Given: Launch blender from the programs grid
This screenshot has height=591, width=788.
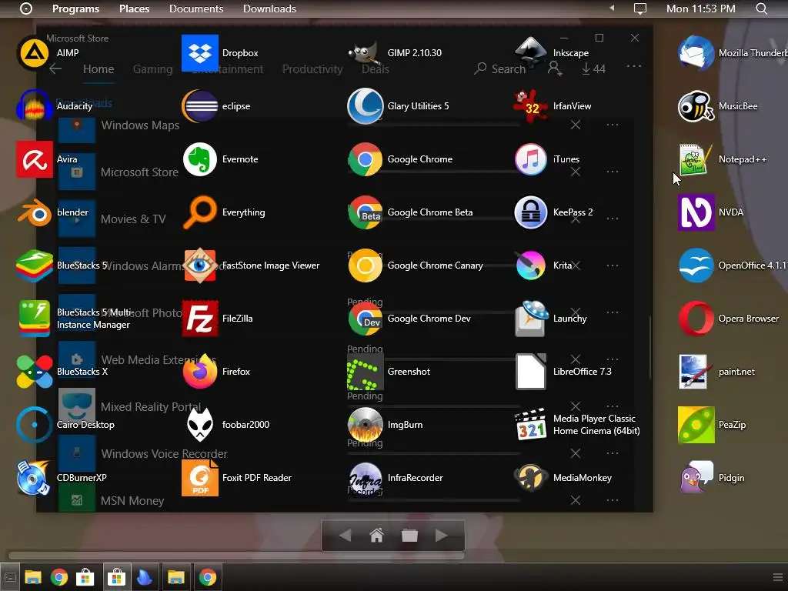Looking at the screenshot, I should click(x=34, y=212).
